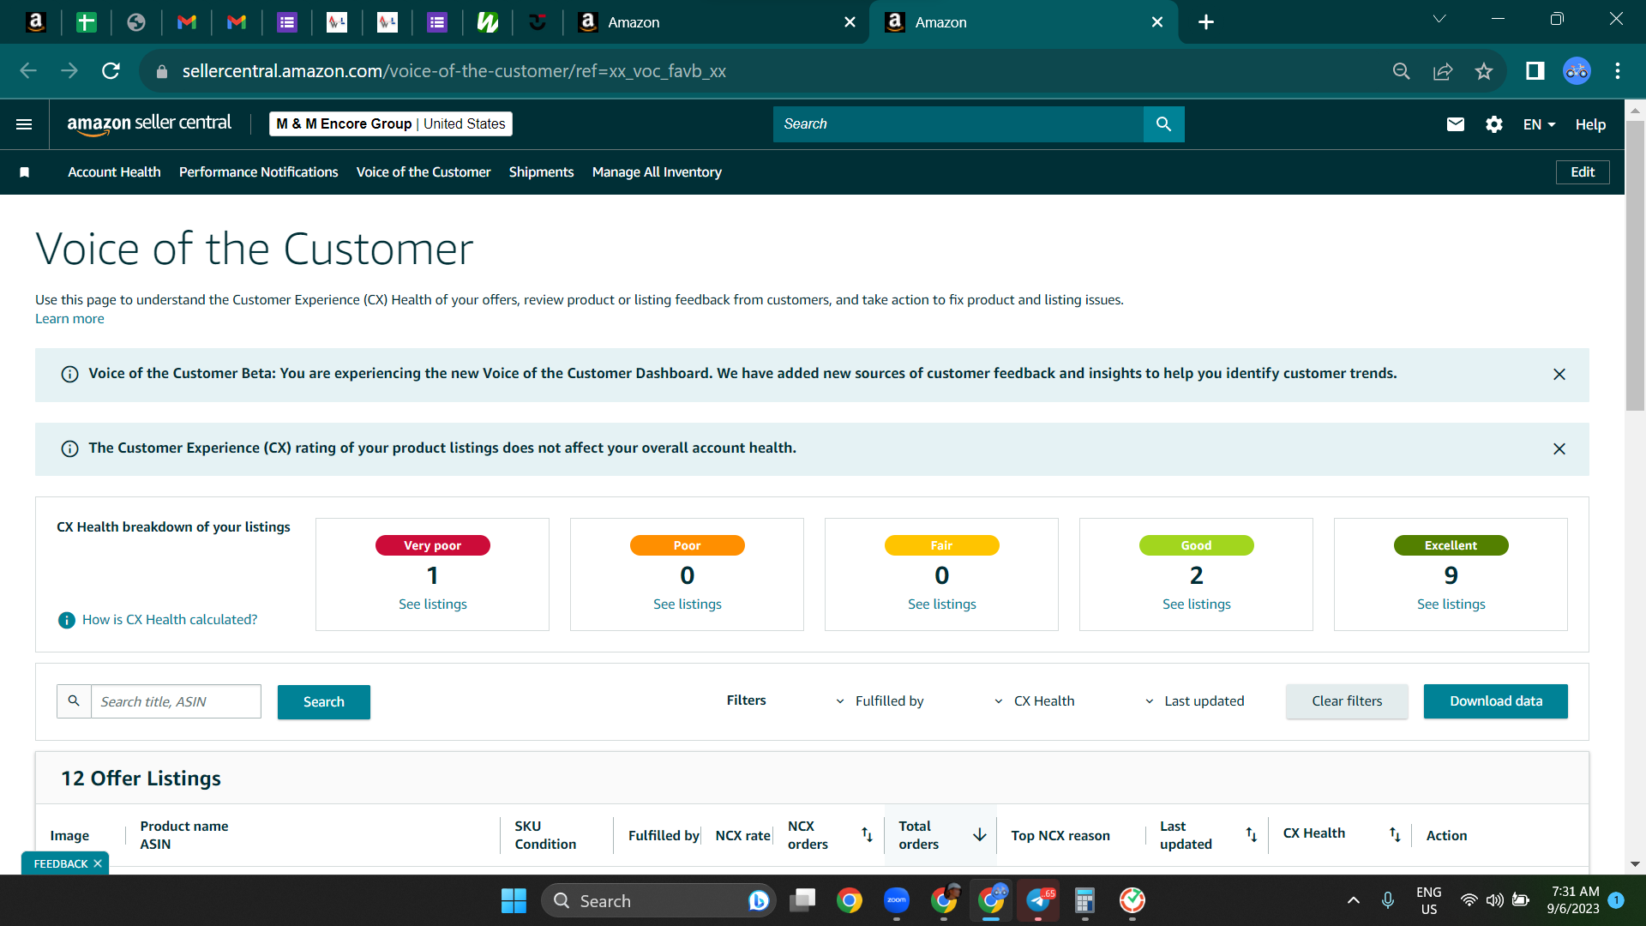Sort by Last updated column arrows
This screenshot has width=1646, height=926.
1251,834
